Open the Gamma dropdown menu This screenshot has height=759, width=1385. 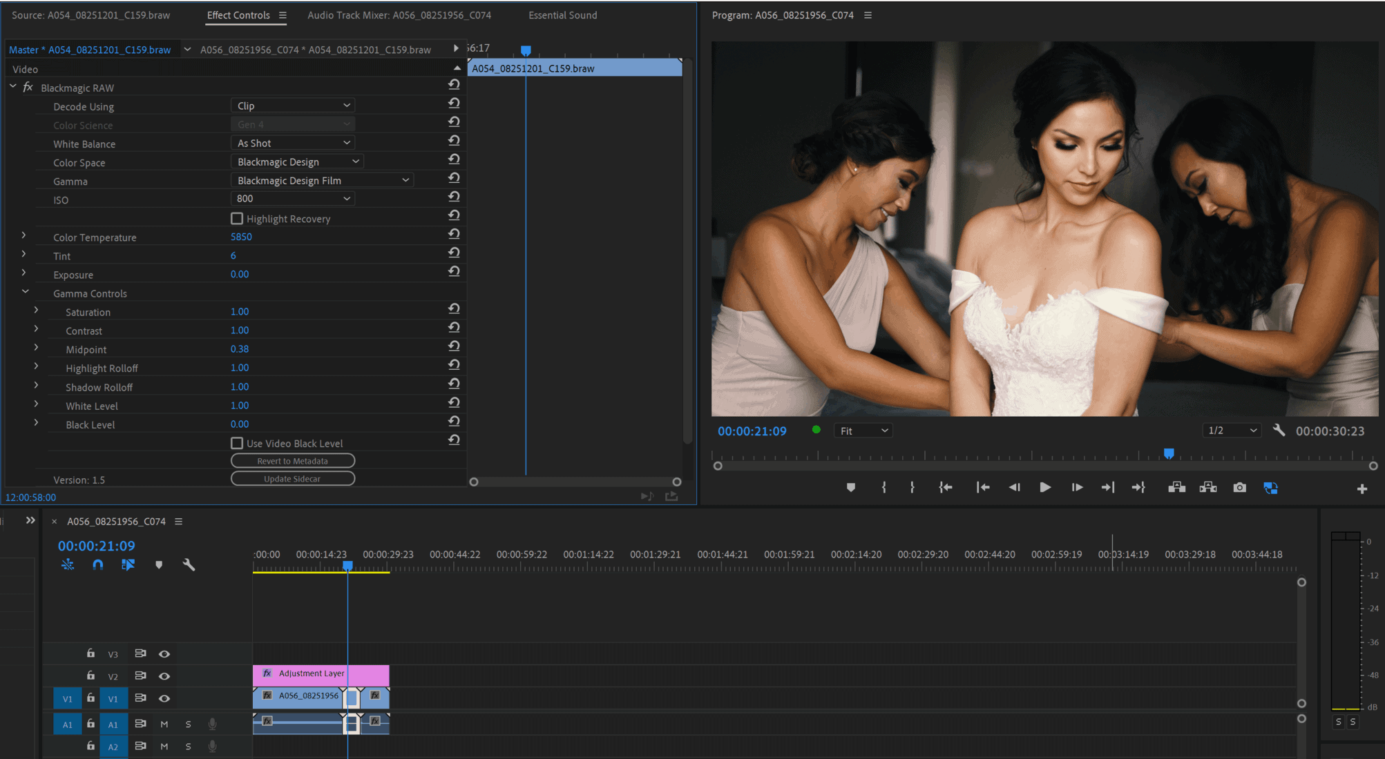[x=320, y=179]
